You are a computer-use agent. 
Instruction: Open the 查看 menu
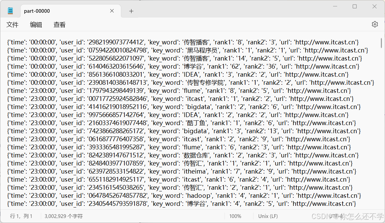tap(59, 25)
